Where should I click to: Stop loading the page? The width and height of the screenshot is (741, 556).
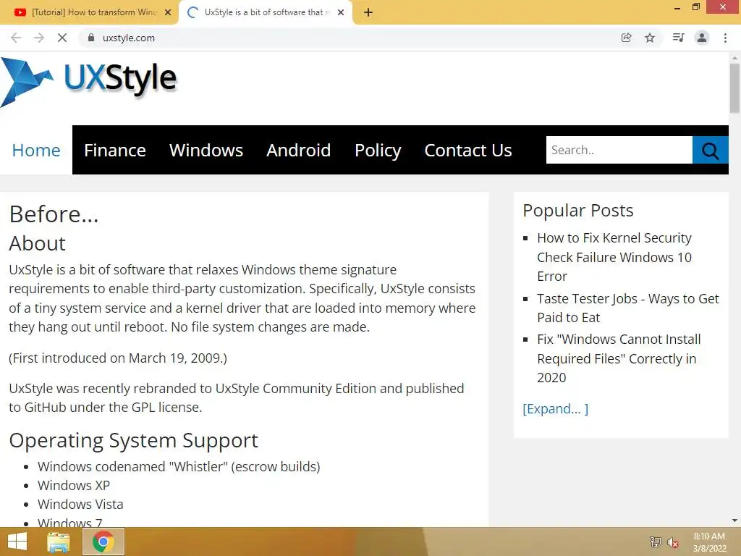point(62,38)
